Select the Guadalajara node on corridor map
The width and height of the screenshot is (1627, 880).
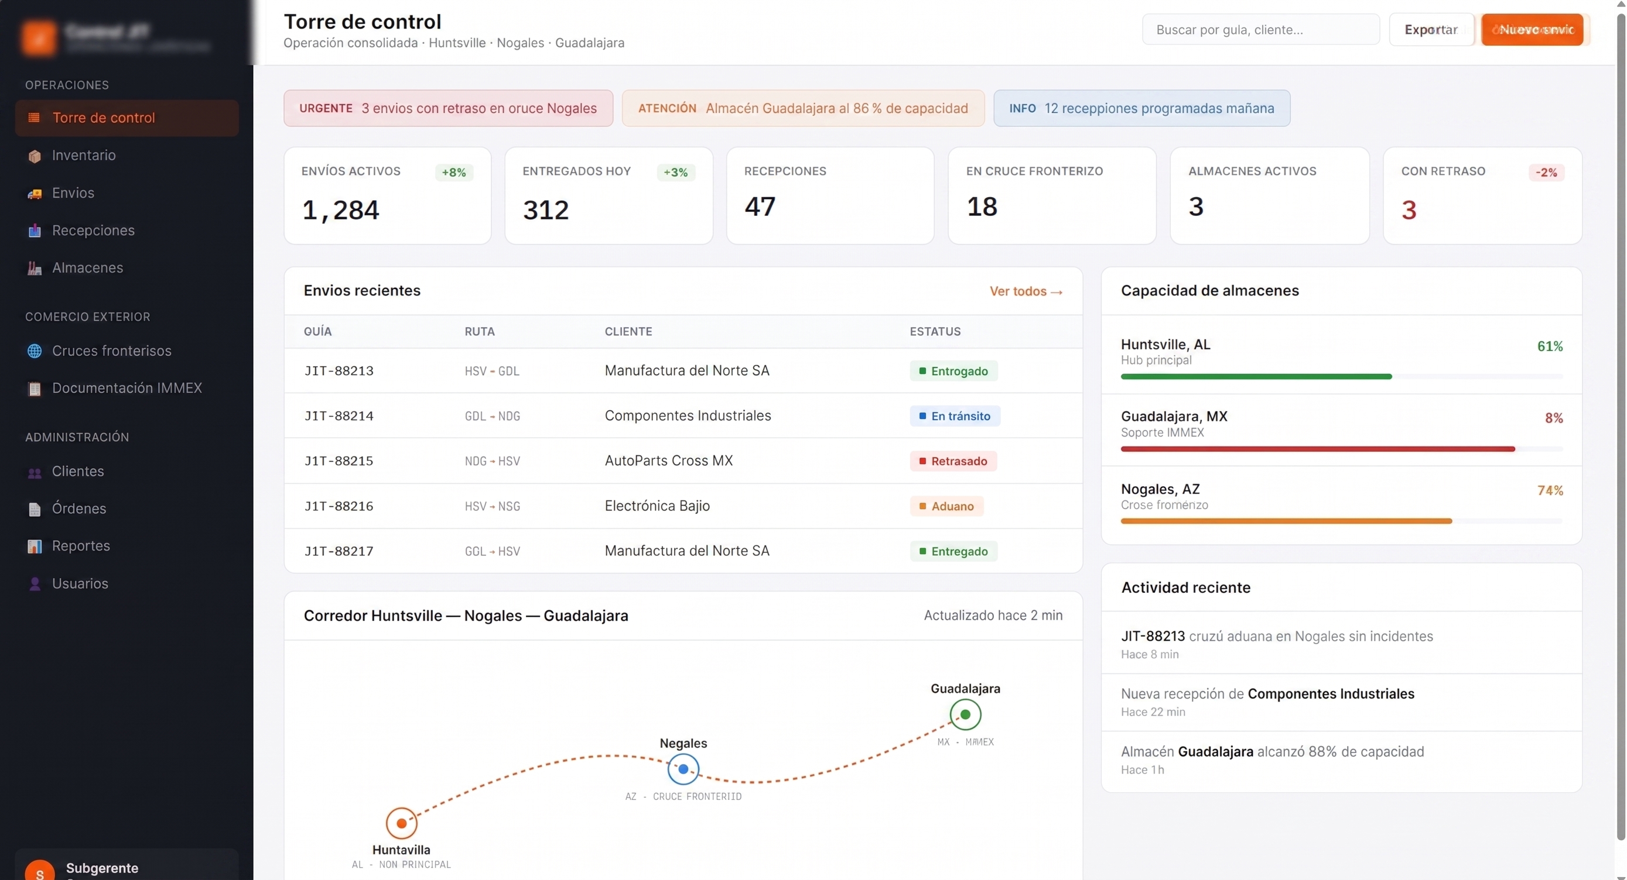[x=965, y=714]
